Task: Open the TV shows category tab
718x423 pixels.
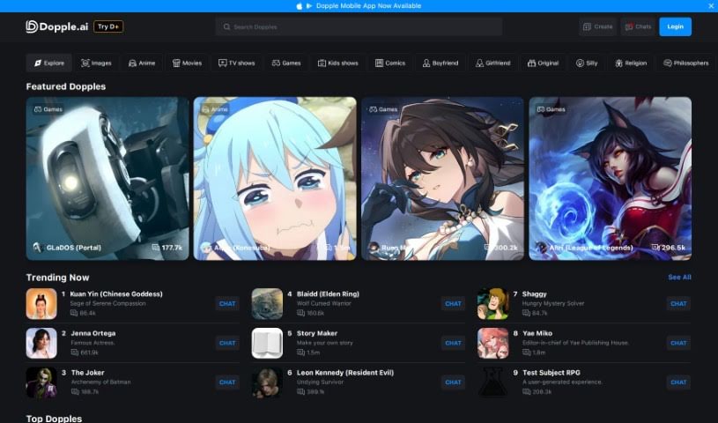Action: click(x=237, y=63)
